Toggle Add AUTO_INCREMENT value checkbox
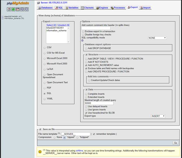182x158 pixels. pyautogui.click(x=86, y=65)
